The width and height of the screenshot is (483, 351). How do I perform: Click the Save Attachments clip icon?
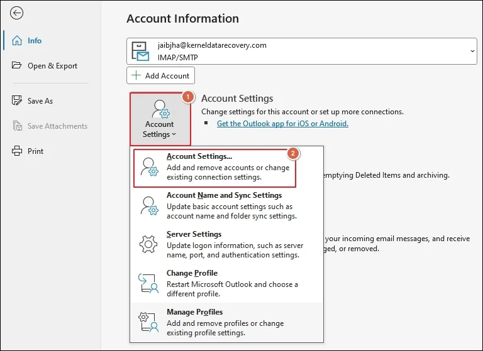click(x=17, y=126)
